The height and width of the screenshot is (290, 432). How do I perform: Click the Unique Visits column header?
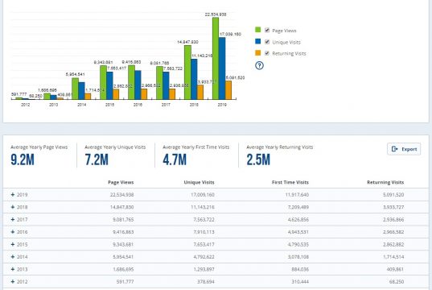[x=199, y=182]
